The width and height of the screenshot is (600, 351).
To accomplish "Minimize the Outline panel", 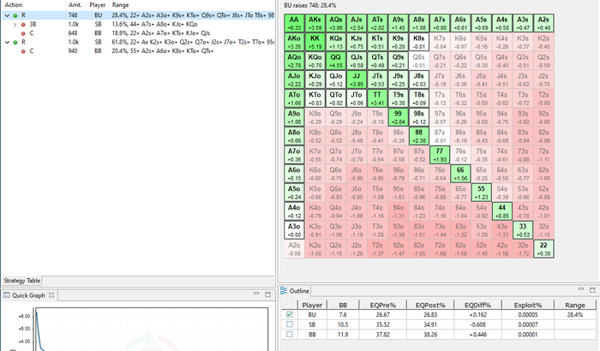I will (x=581, y=289).
